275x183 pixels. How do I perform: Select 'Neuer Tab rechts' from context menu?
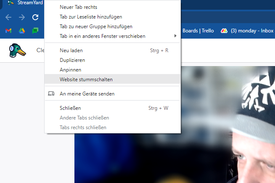[x=78, y=7]
